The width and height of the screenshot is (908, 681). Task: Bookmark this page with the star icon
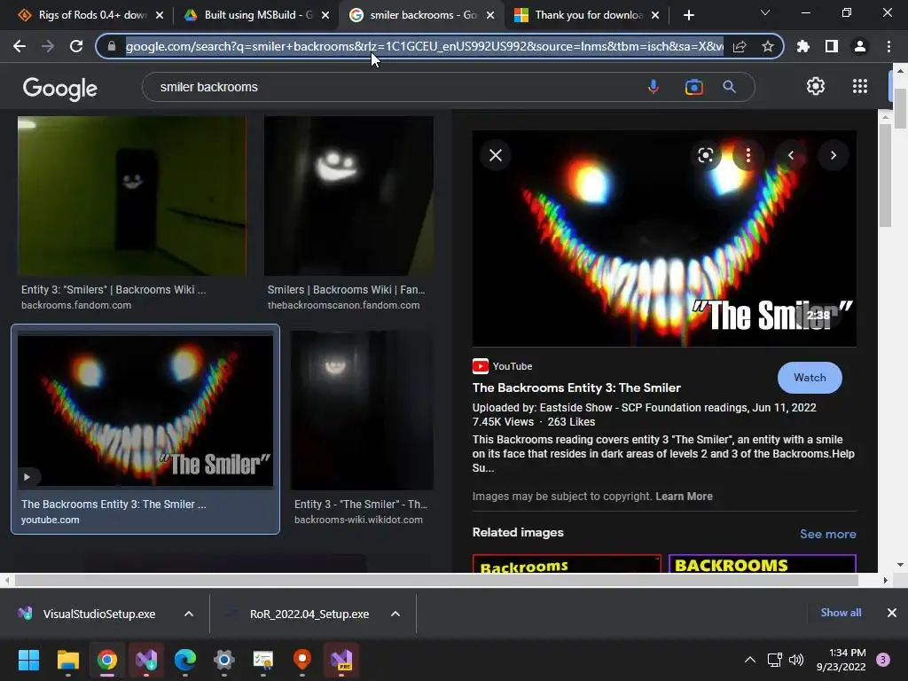(x=767, y=46)
